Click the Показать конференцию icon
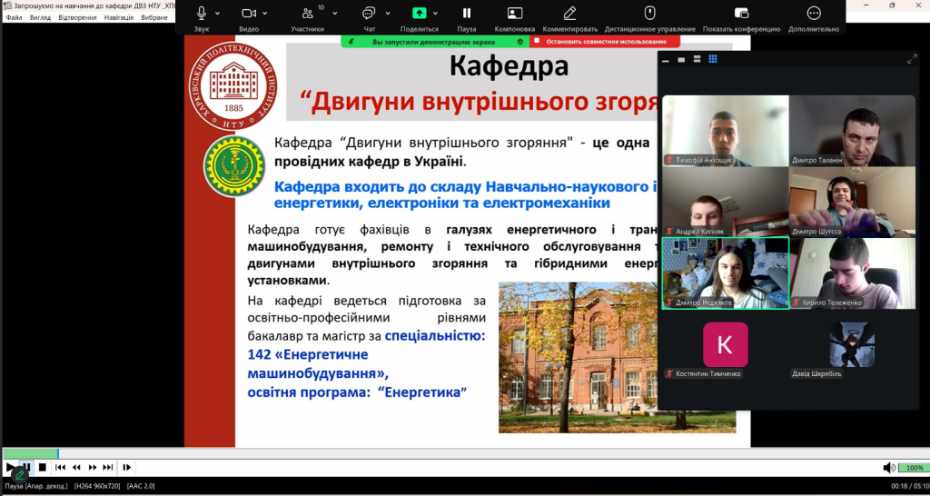 741,14
